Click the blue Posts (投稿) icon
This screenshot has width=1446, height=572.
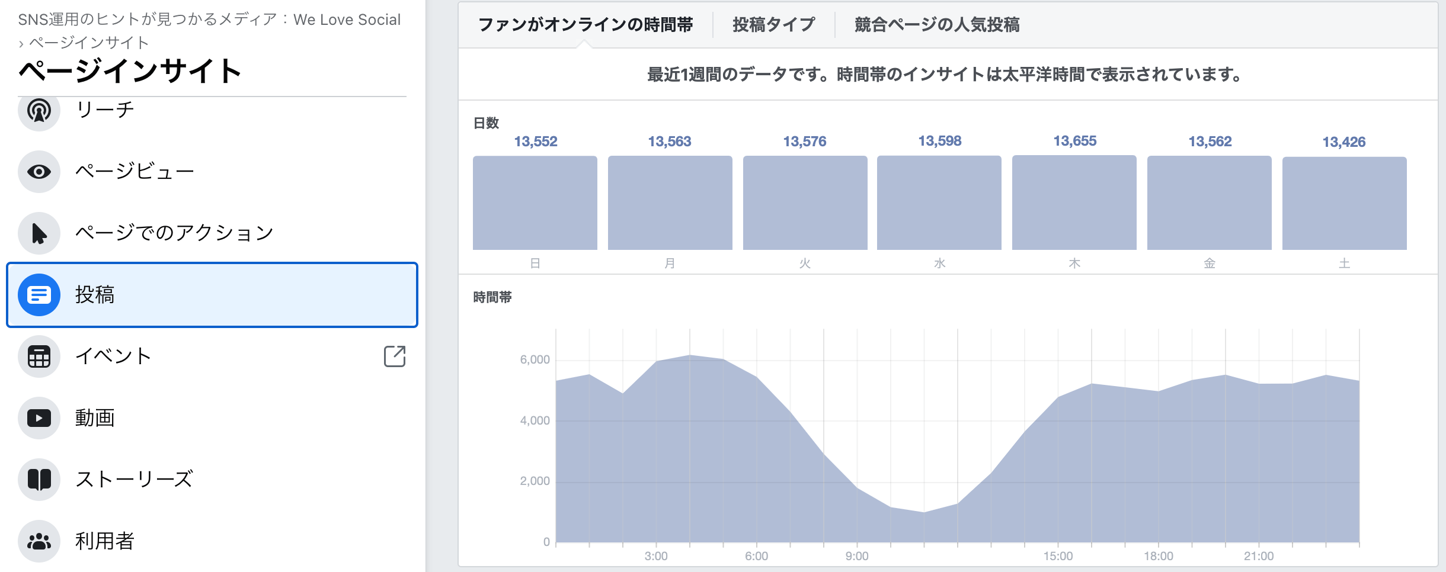click(x=39, y=295)
